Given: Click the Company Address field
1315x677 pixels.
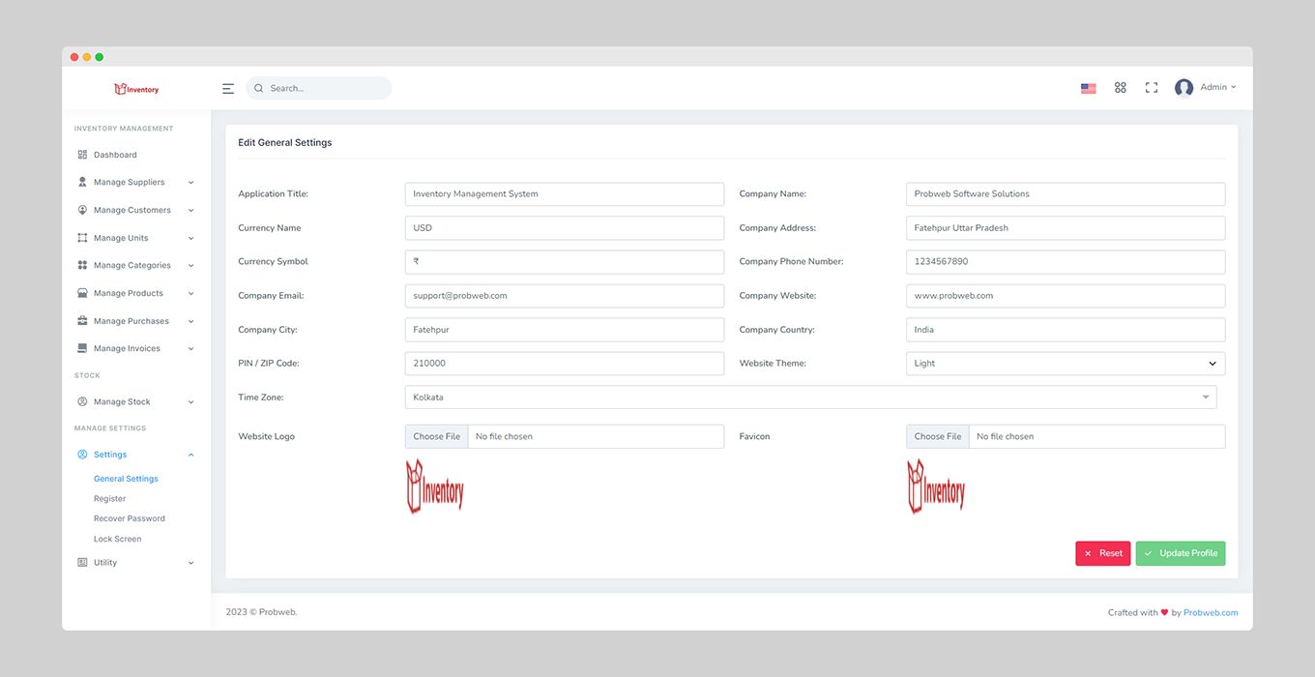Looking at the screenshot, I should [1066, 228].
